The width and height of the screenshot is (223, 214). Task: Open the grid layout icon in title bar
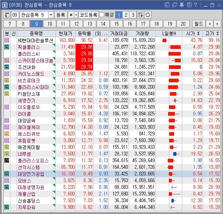pos(189,5)
